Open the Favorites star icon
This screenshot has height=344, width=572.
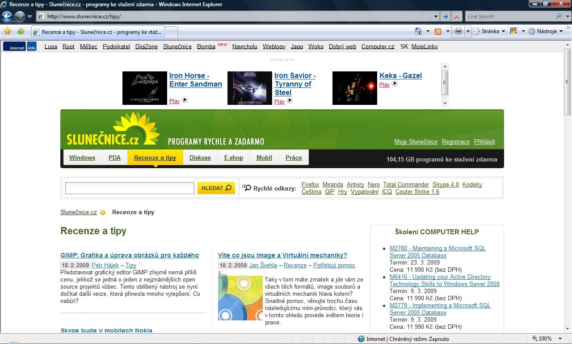(8, 32)
